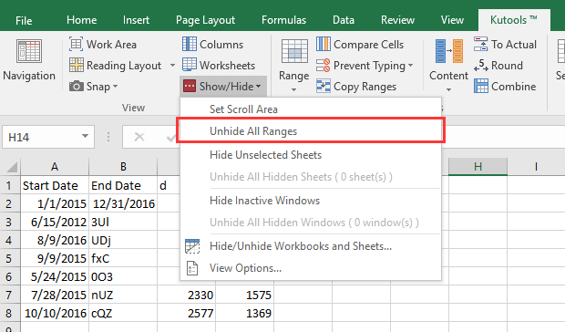This screenshot has width=565, height=332.
Task: Click the Compare Cells icon
Action: point(324,45)
